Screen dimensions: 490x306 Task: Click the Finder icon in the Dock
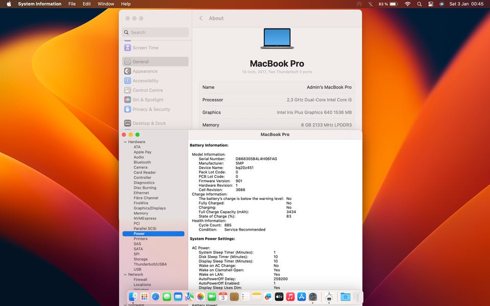[x=133, y=296]
